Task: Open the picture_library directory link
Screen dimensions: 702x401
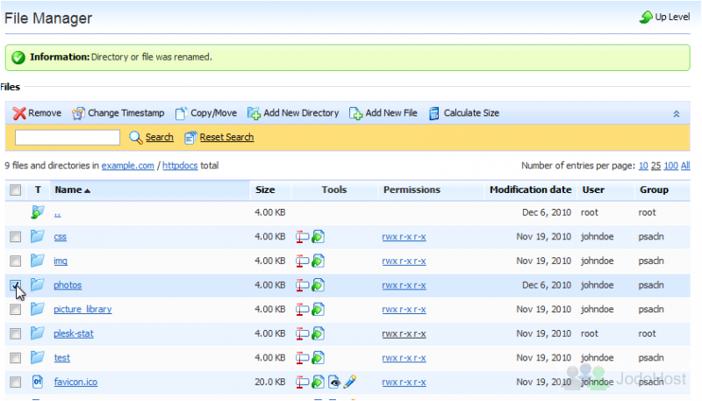Action: (82, 309)
